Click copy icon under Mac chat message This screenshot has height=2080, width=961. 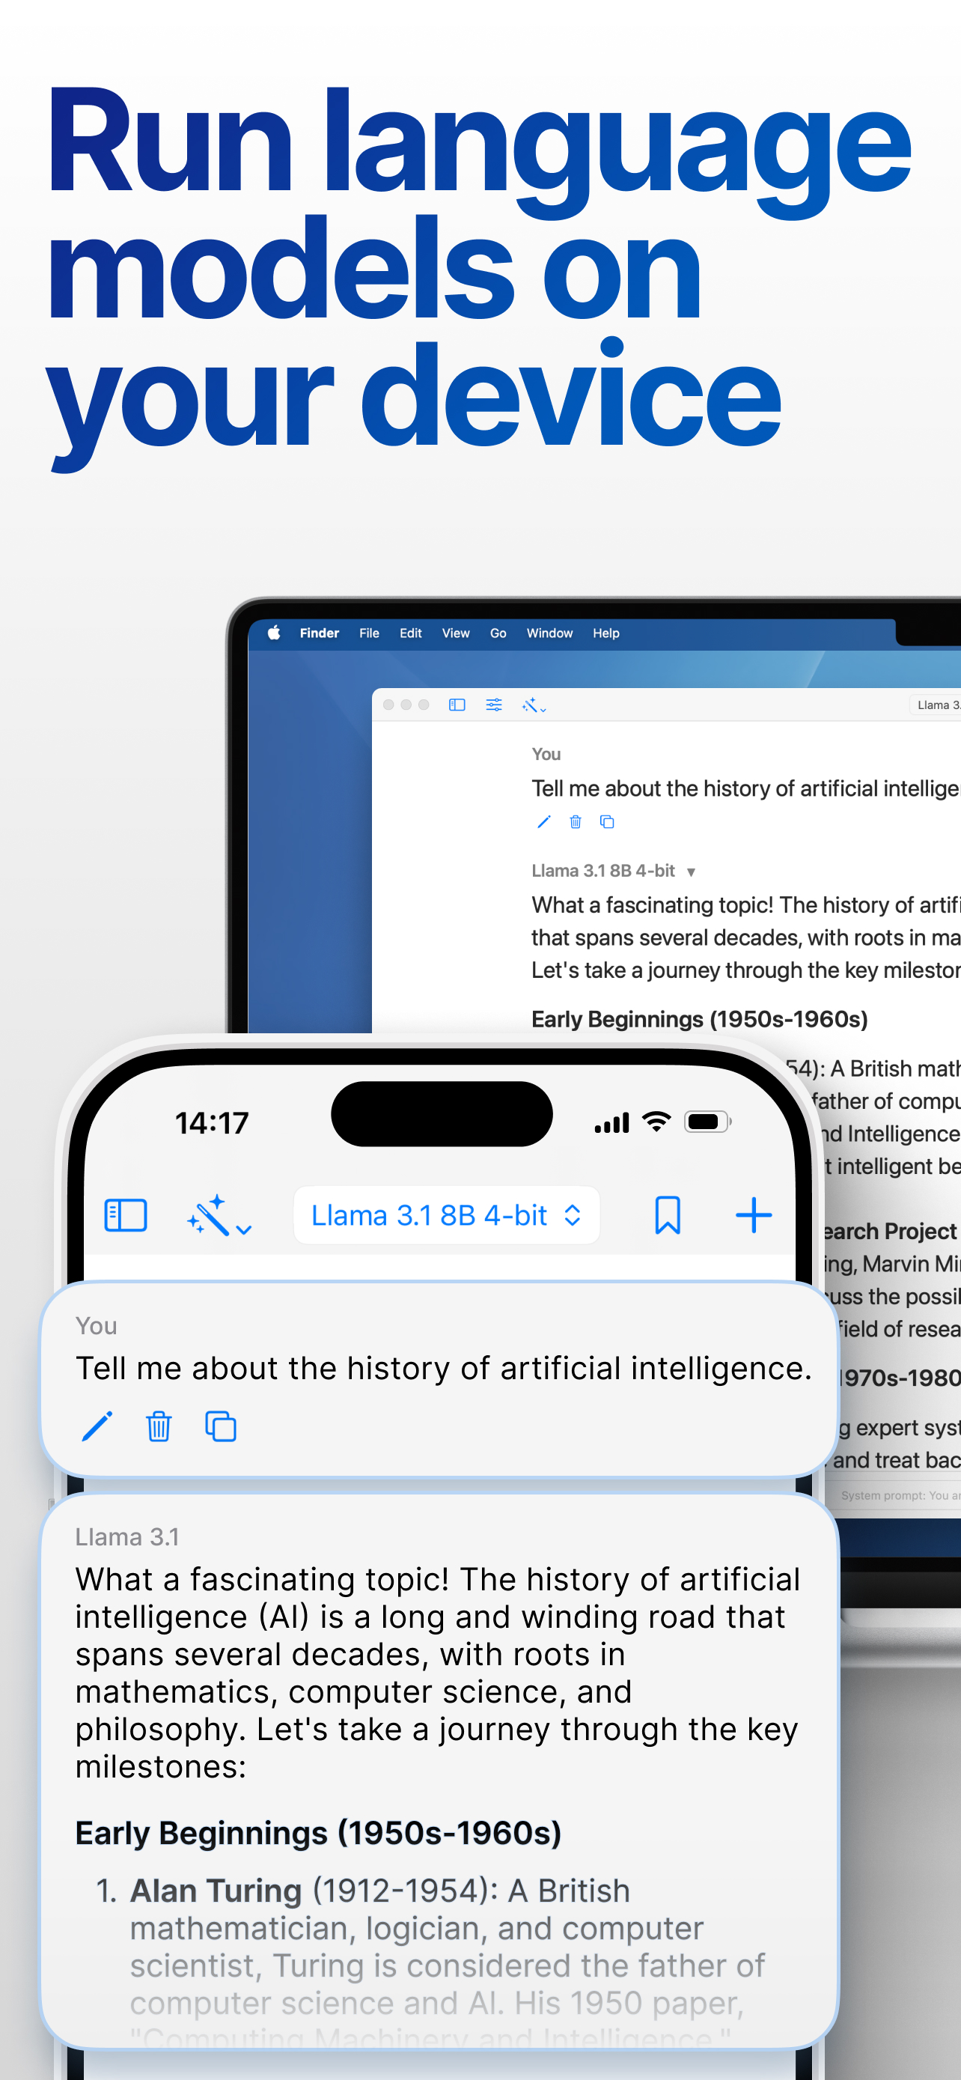click(607, 822)
